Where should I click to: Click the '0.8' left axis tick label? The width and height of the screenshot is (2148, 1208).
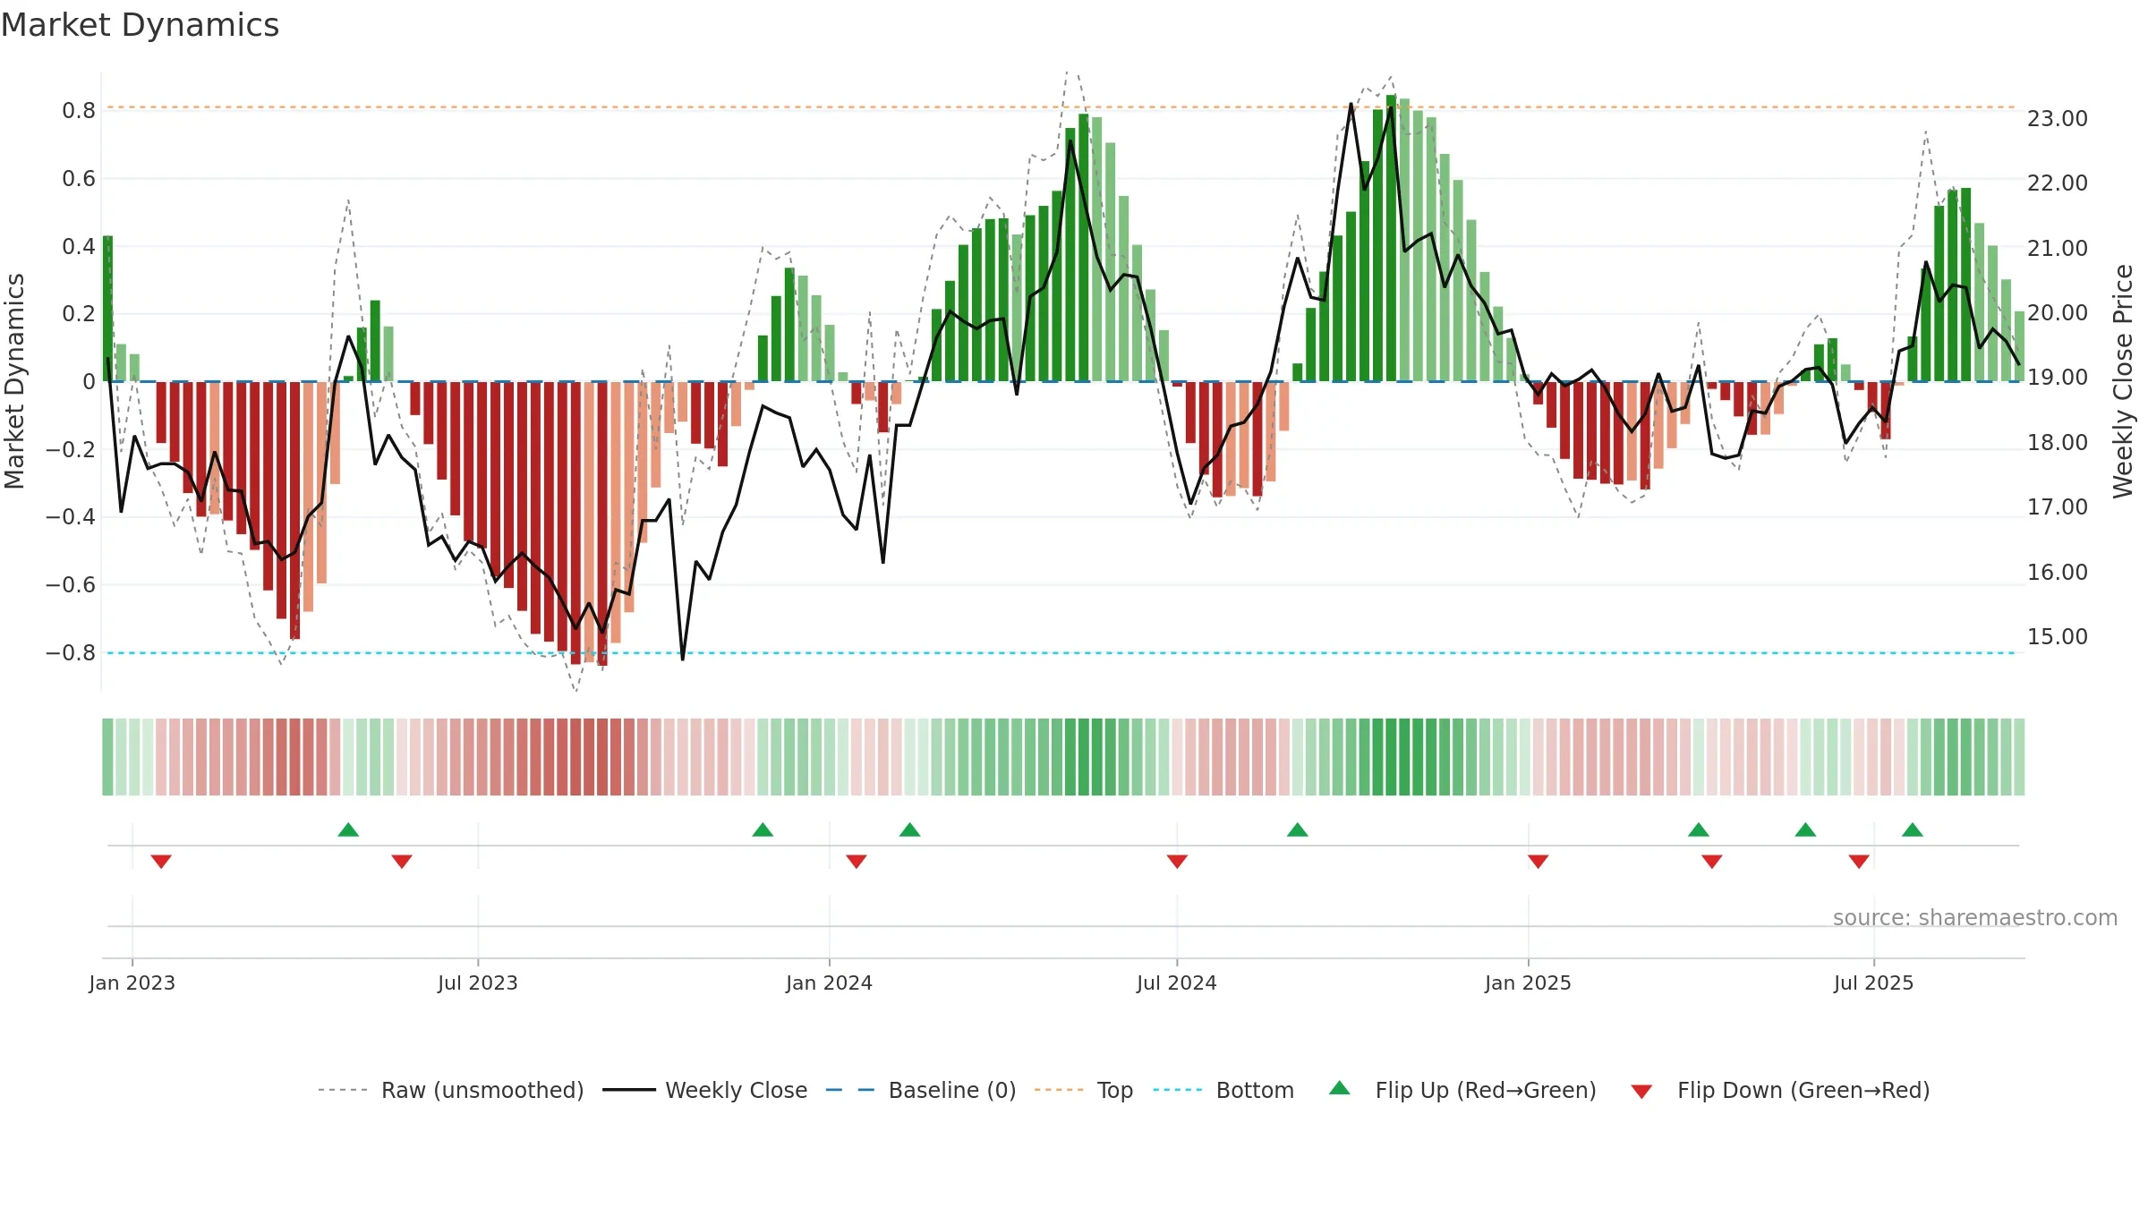coord(79,111)
